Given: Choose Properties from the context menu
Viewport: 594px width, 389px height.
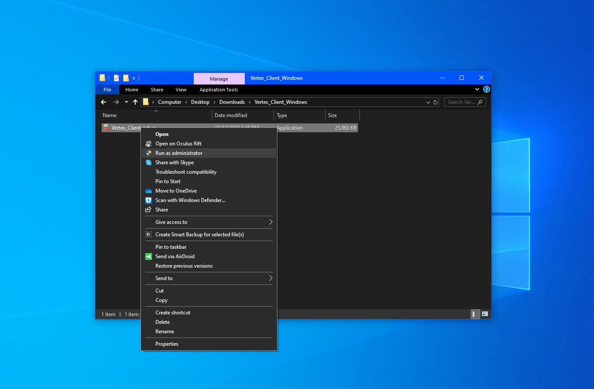Looking at the screenshot, I should point(167,344).
